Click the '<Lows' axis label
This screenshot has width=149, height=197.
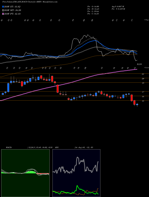click(x=146, y=67)
